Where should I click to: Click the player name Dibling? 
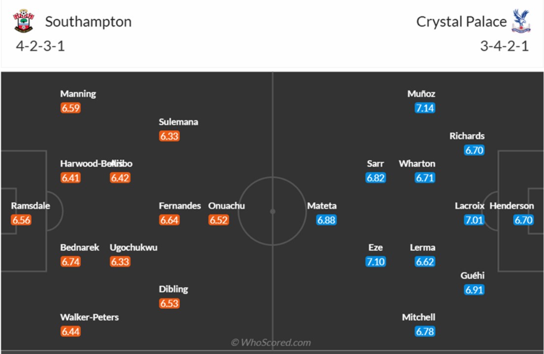tap(173, 289)
